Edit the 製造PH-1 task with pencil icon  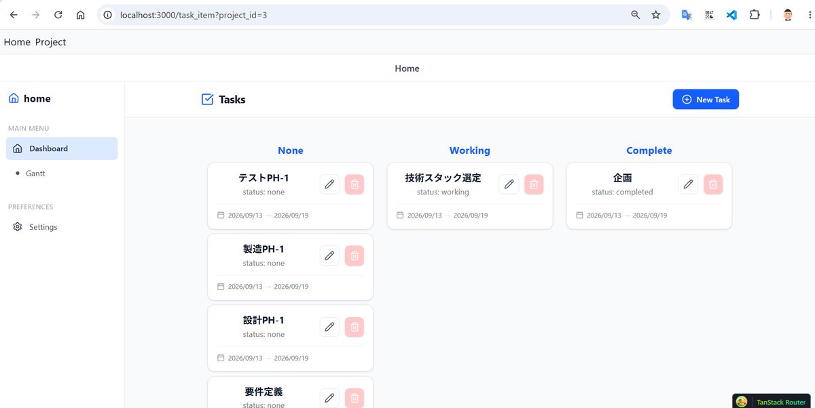click(329, 256)
